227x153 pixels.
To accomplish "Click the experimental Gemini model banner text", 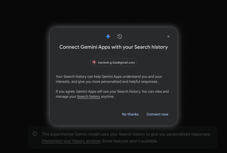I will click(126, 134).
